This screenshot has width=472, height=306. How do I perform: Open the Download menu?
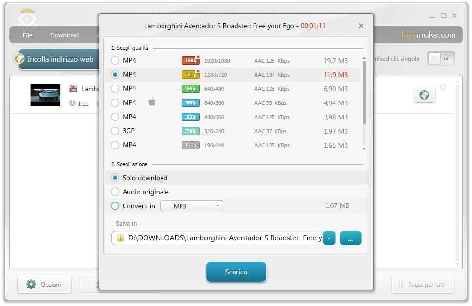(64, 35)
